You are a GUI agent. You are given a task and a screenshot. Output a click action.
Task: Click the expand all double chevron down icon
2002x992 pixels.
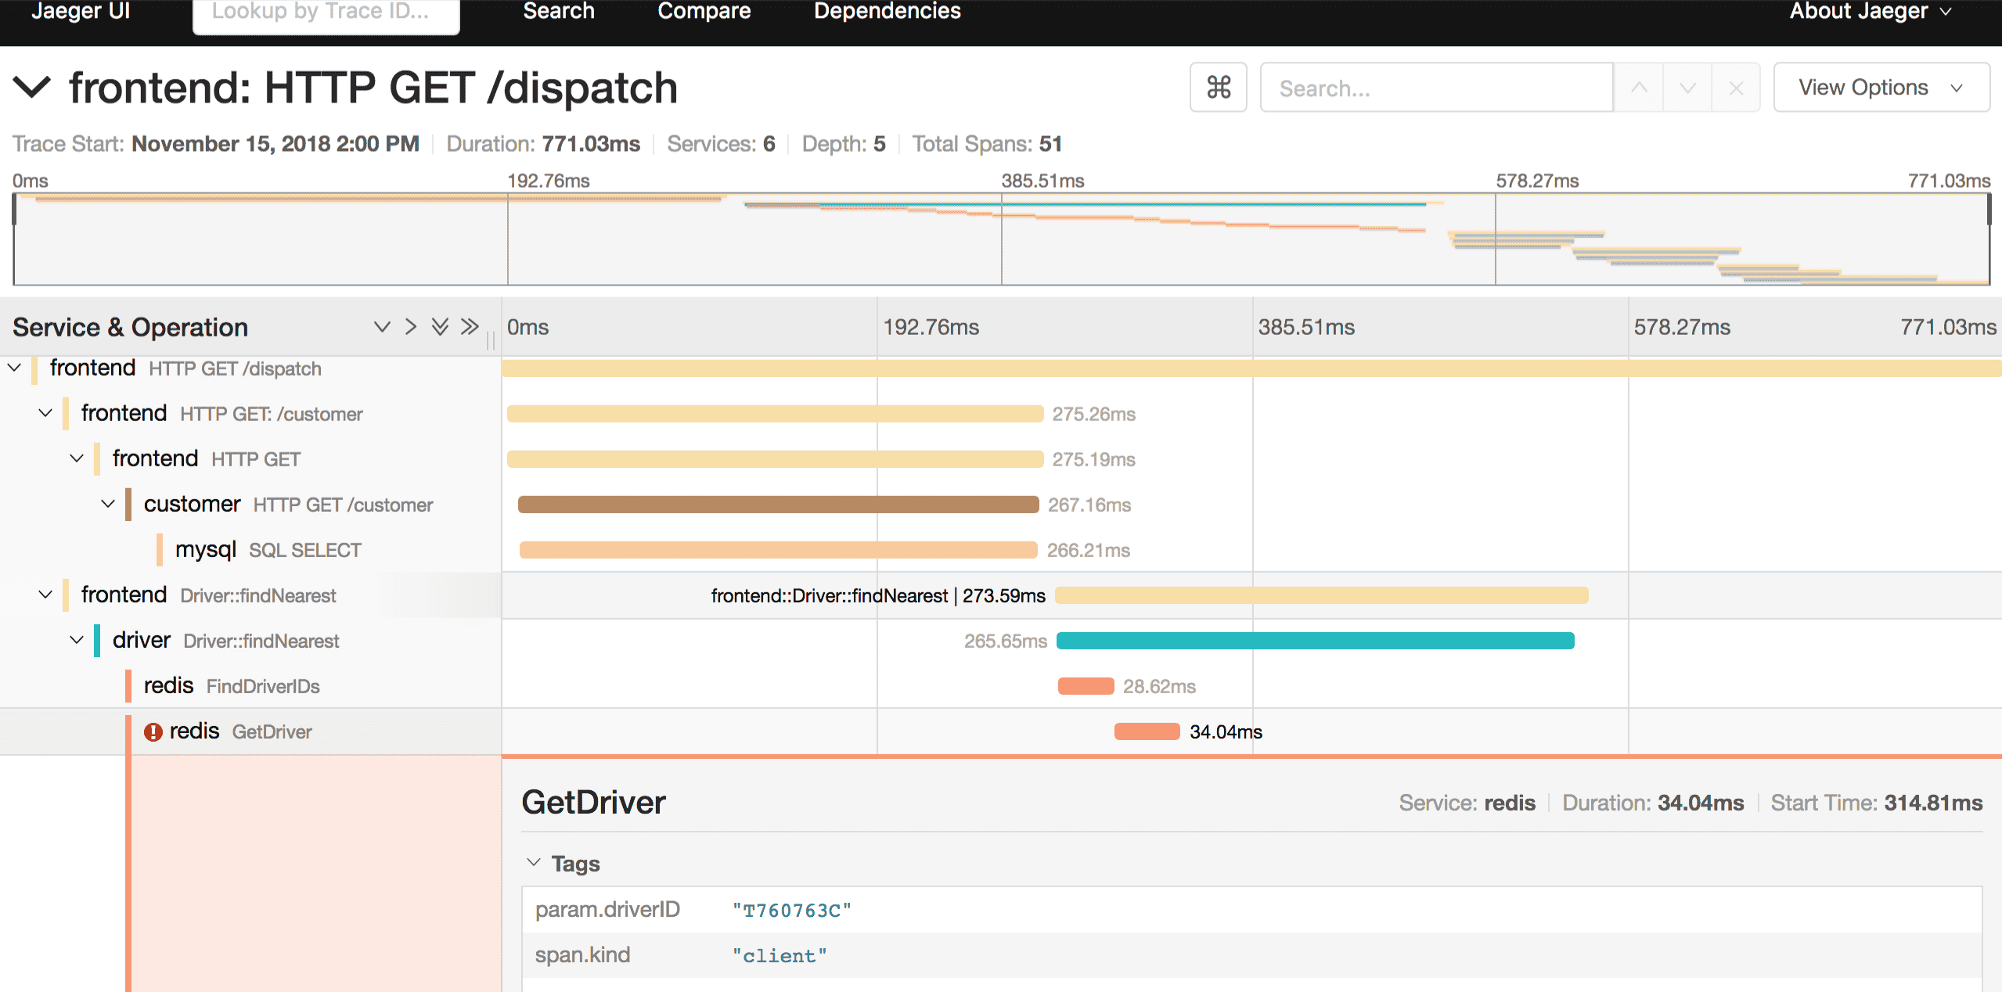(440, 326)
